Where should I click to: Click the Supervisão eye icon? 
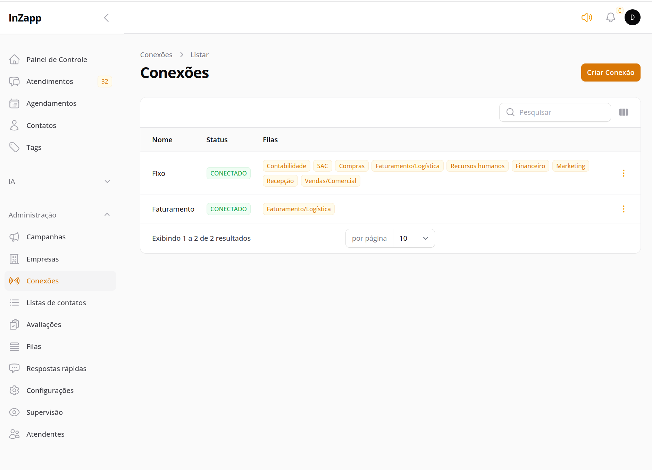[x=14, y=412]
